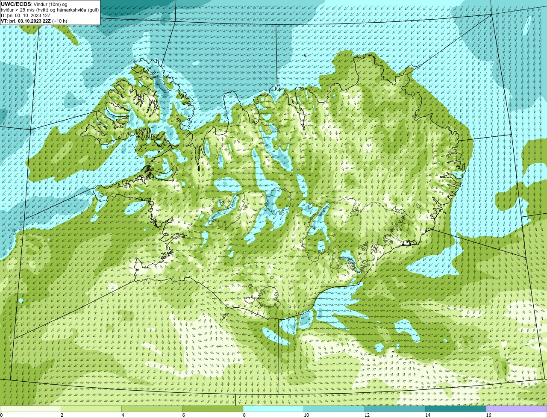Click the 6–8 m/s olive green legend swatch

pos(213,409)
